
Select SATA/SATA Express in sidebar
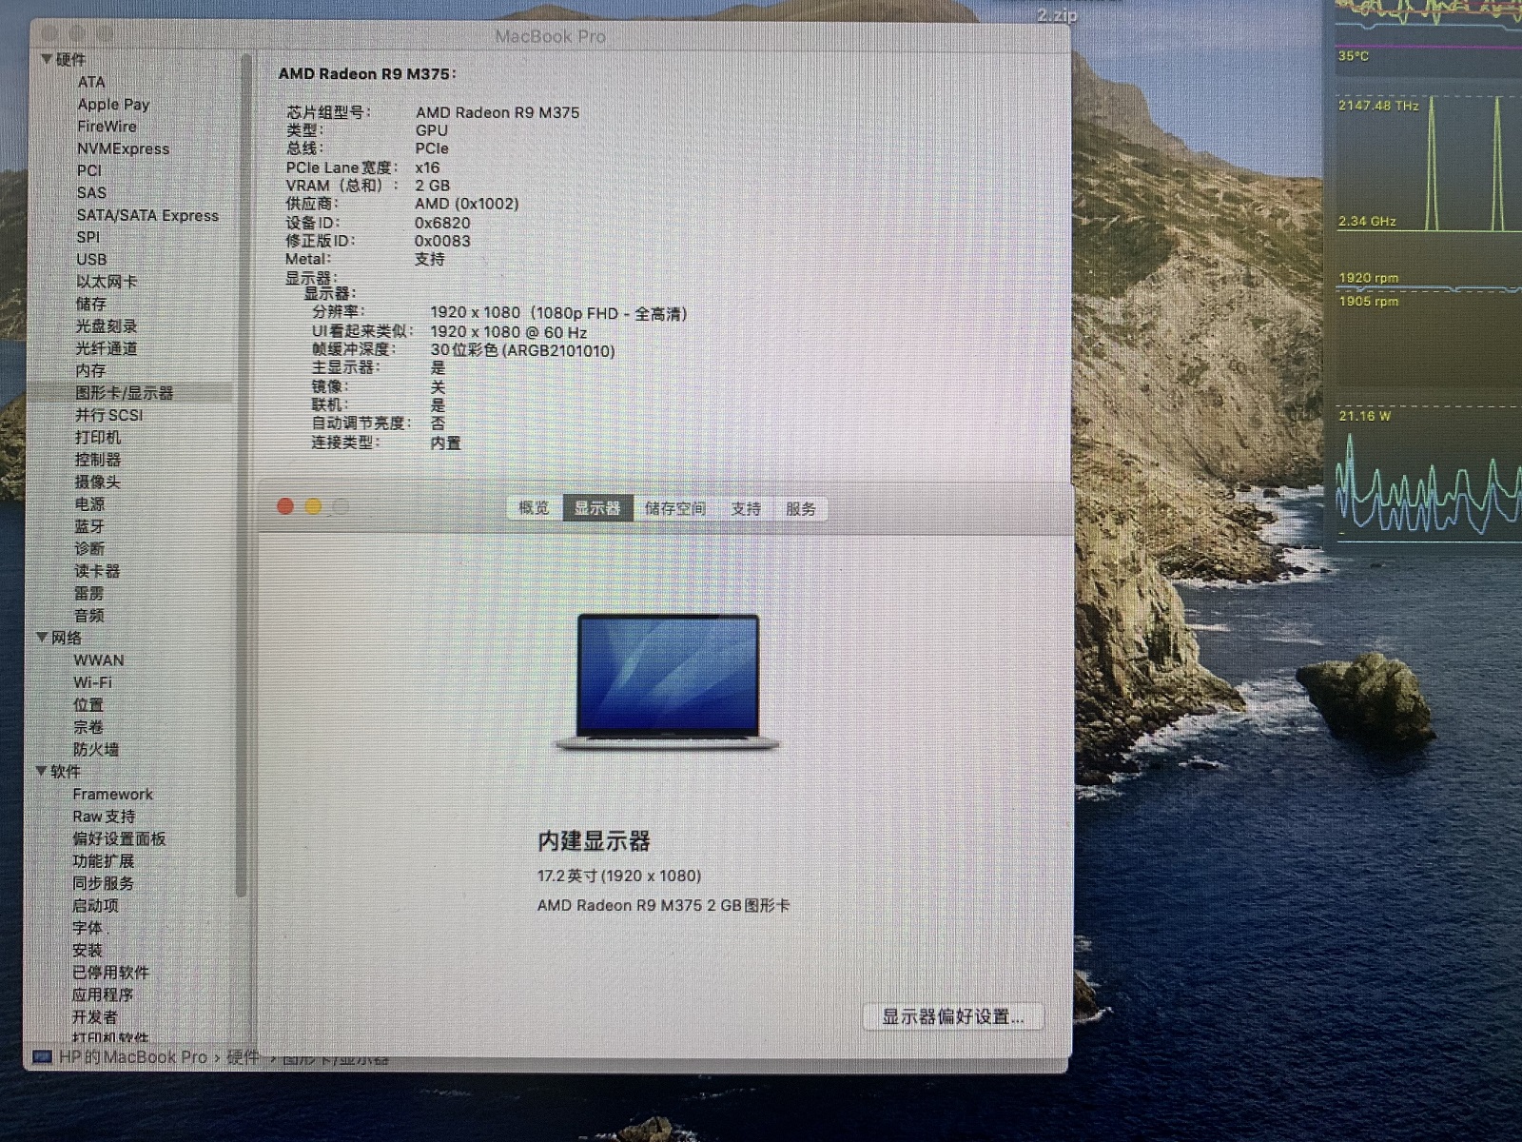(x=147, y=215)
